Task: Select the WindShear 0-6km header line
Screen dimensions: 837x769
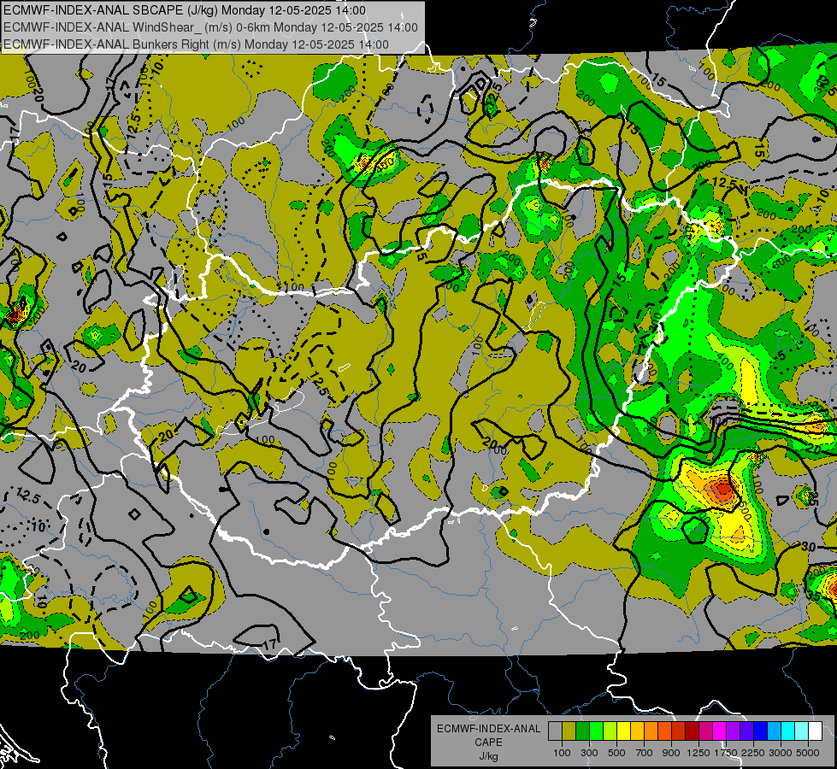Action: coord(210,27)
